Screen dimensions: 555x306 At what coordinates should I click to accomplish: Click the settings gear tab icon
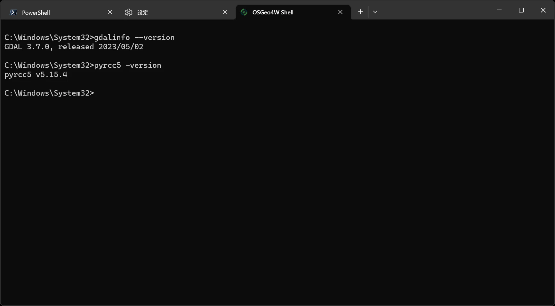tap(129, 12)
